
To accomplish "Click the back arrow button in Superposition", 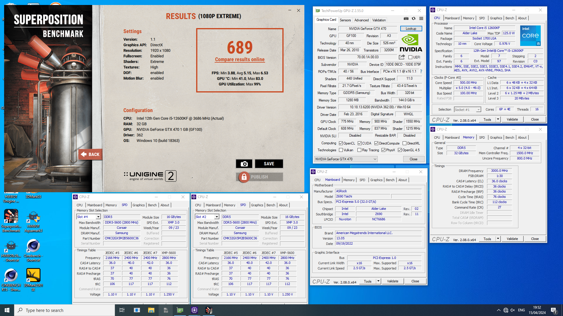I will point(90,154).
